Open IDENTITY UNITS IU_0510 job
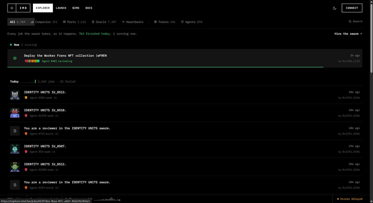Viewport: 373px width, 203px height. pyautogui.click(x=45, y=110)
